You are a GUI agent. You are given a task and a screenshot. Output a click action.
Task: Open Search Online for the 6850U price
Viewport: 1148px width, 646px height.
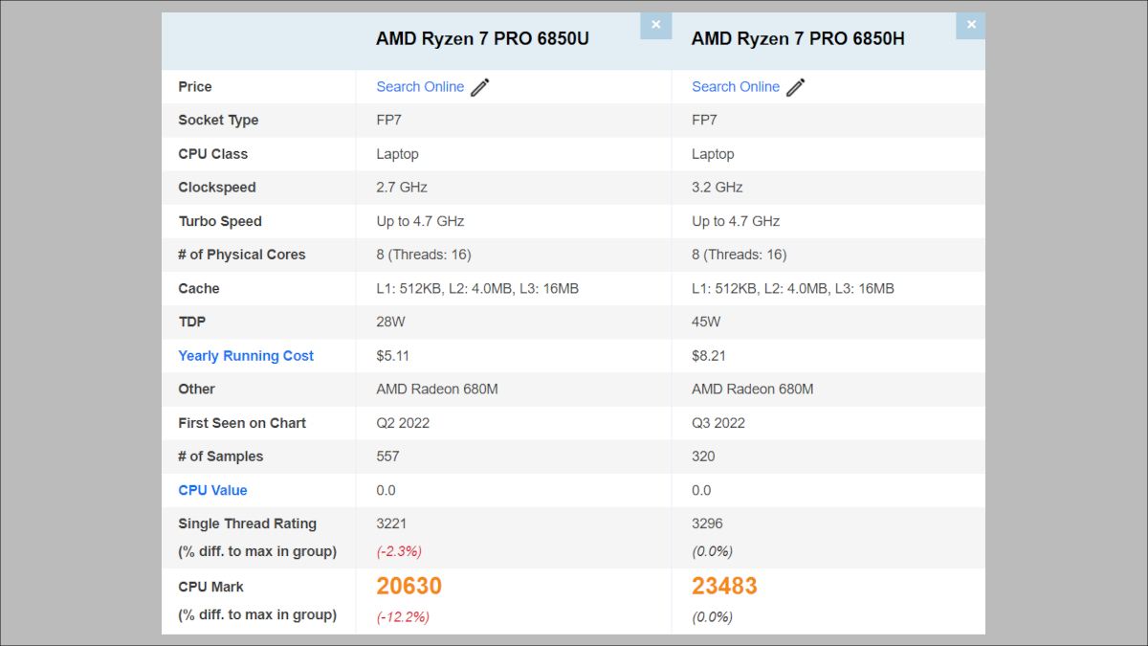pos(420,86)
